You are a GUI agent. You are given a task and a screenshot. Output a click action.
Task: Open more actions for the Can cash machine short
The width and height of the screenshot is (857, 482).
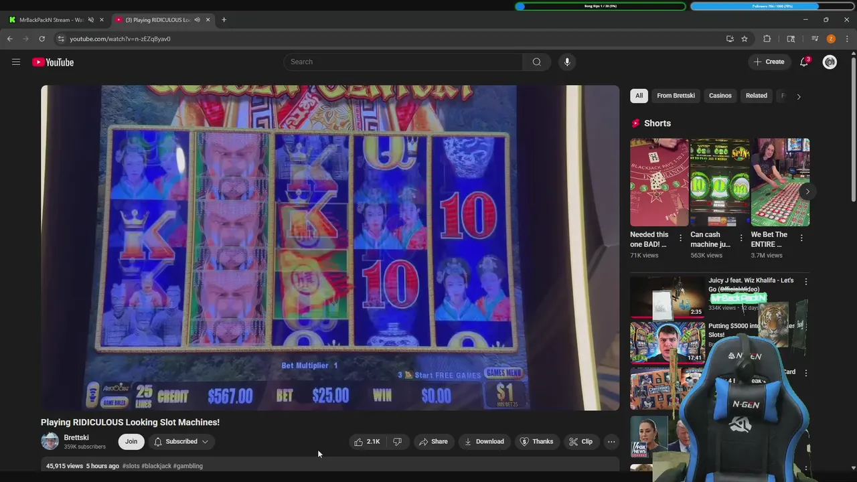click(x=741, y=238)
